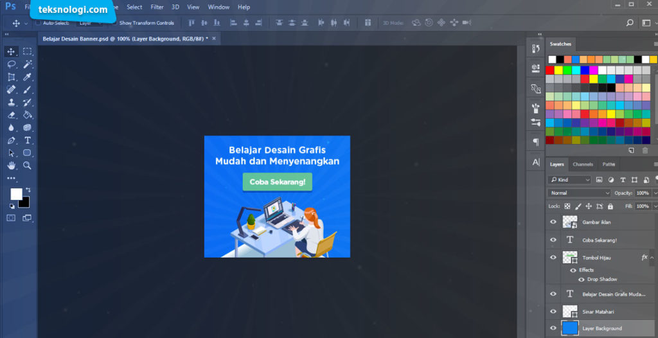Viewport: 658px width, 338px height.
Task: Toggle Quick Mask mode
Action: [11, 217]
